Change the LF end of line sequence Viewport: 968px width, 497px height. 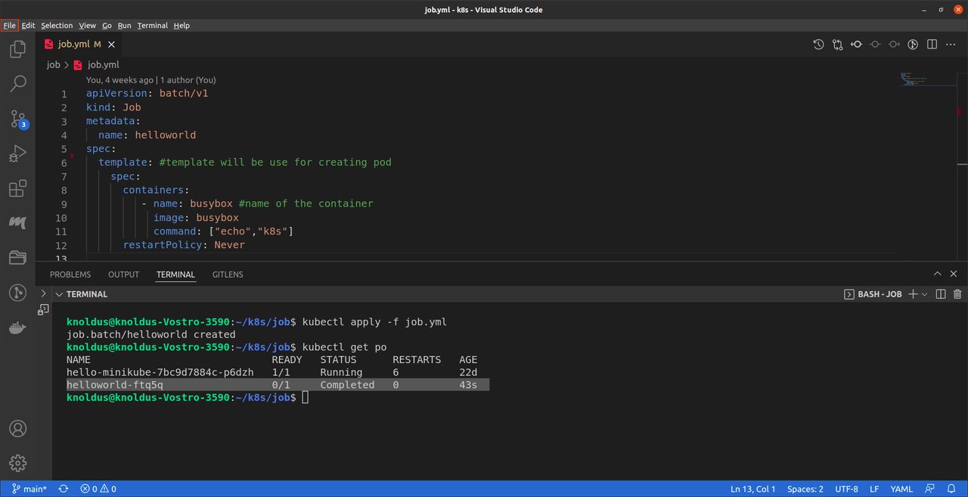[x=874, y=489]
